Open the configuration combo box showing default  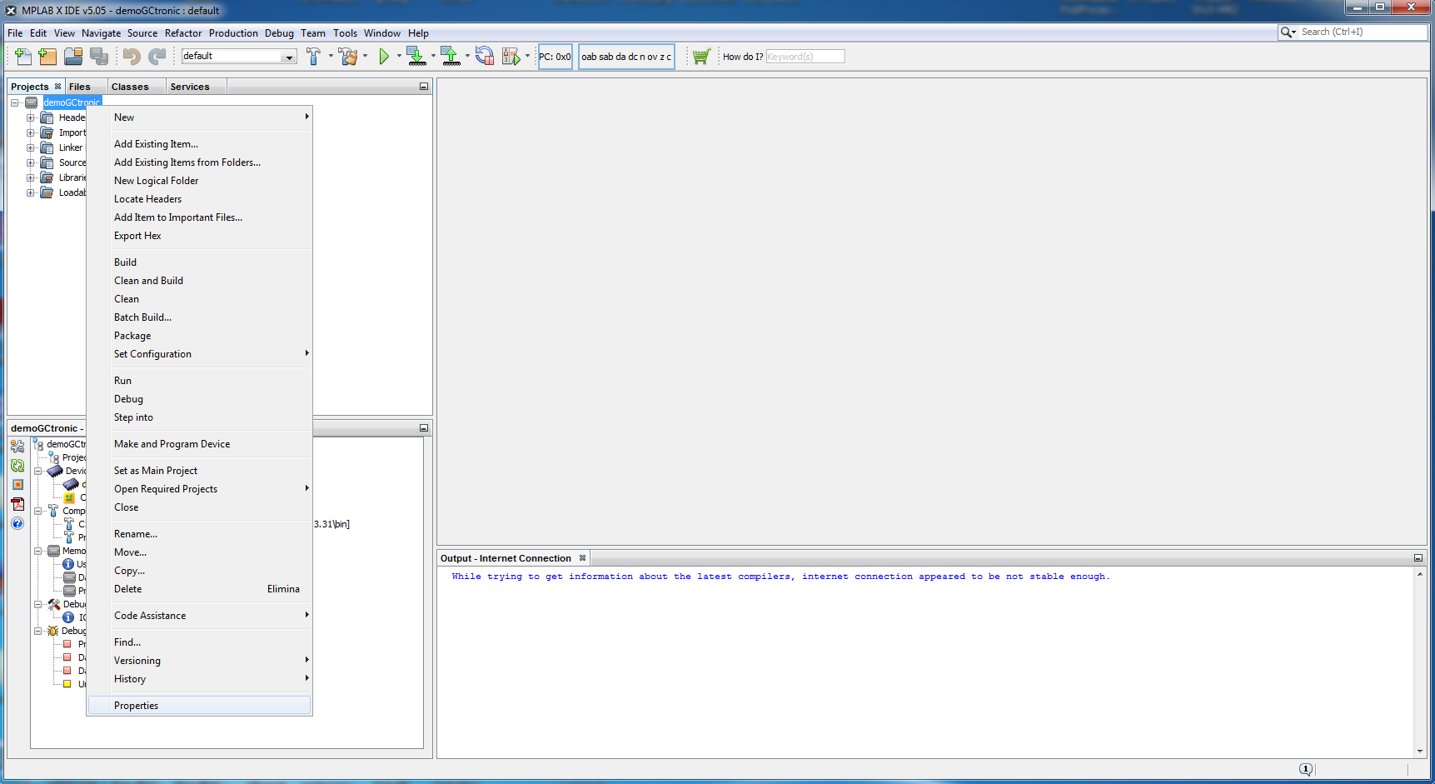tap(239, 57)
